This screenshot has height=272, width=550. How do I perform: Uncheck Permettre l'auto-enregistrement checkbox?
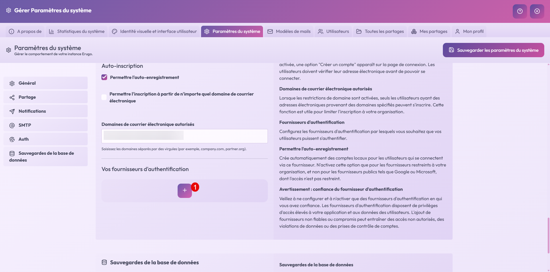point(104,77)
